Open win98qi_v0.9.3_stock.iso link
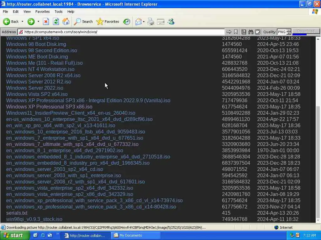The width and height of the screenshot is (321, 240). pyautogui.click(x=34, y=219)
